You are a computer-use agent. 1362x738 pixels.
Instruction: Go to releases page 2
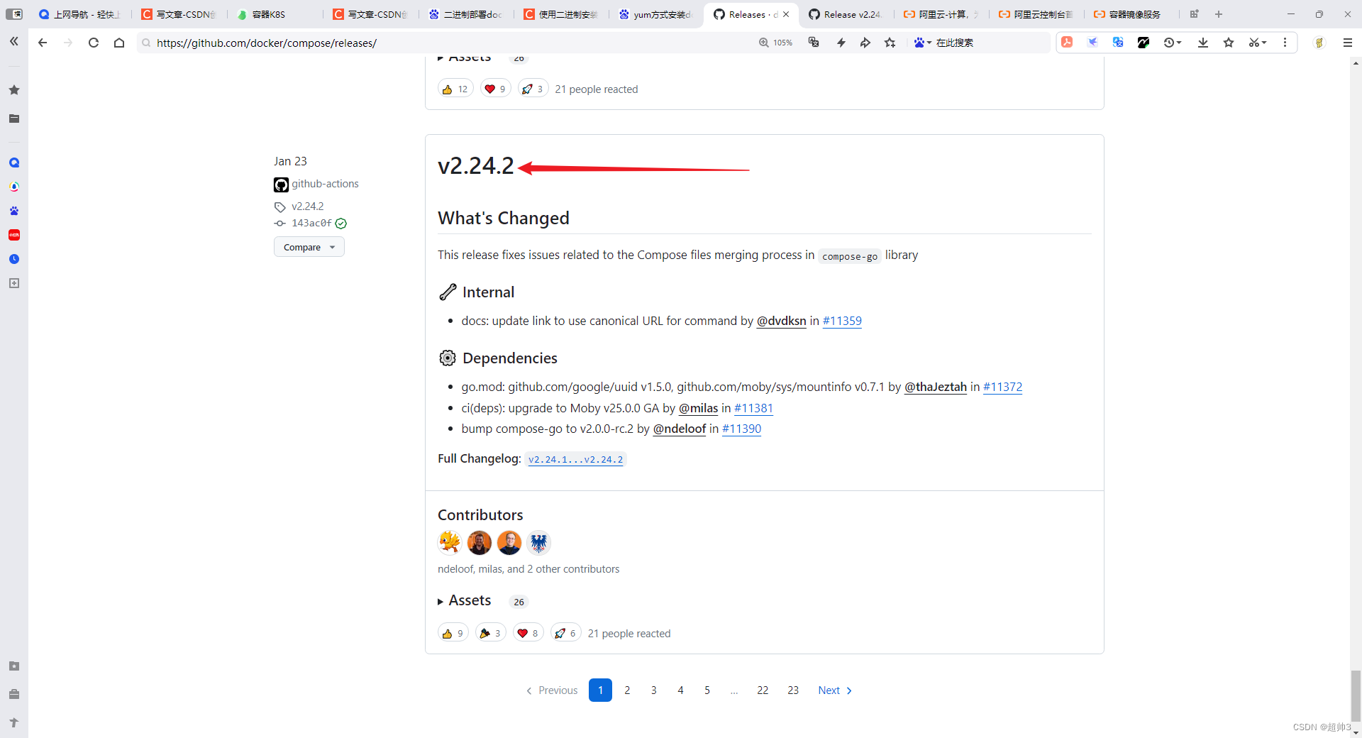(627, 690)
